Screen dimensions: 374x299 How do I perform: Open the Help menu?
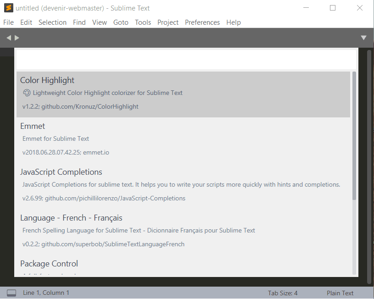(234, 22)
